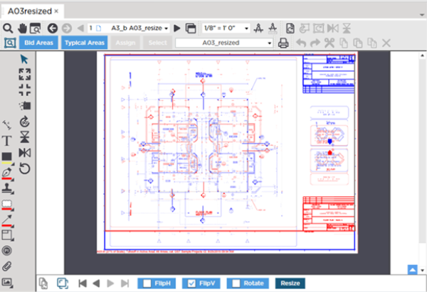Click the set scale compass icon
The height and width of the screenshot is (292, 427).
(x=258, y=28)
